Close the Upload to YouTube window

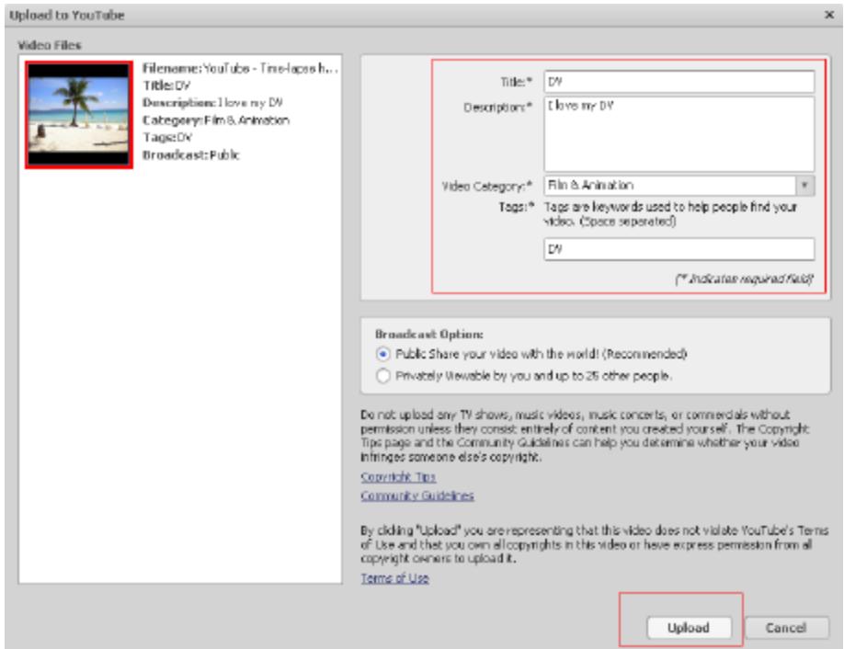click(x=829, y=15)
